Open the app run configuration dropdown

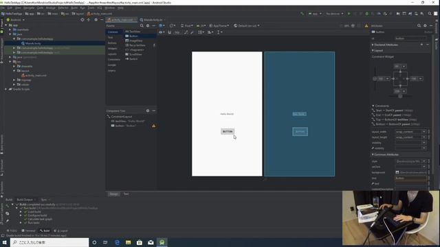coord(315,14)
